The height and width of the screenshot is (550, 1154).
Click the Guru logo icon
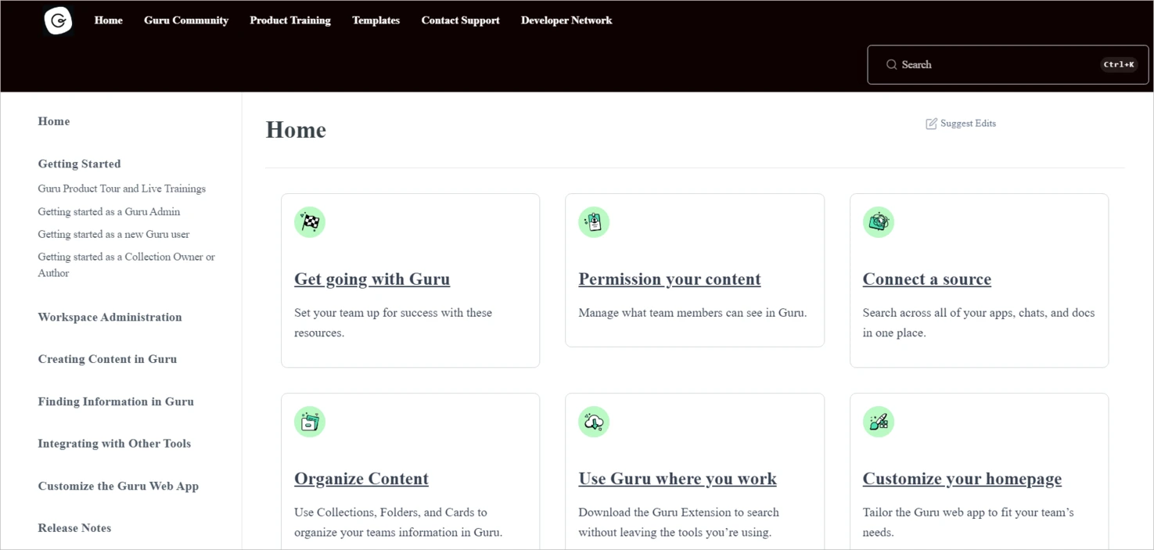[x=59, y=21]
